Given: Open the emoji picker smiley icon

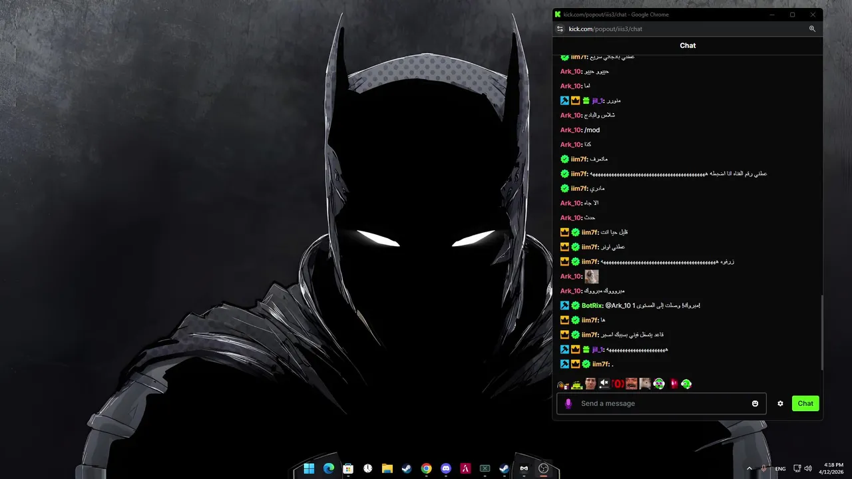Looking at the screenshot, I should (755, 403).
